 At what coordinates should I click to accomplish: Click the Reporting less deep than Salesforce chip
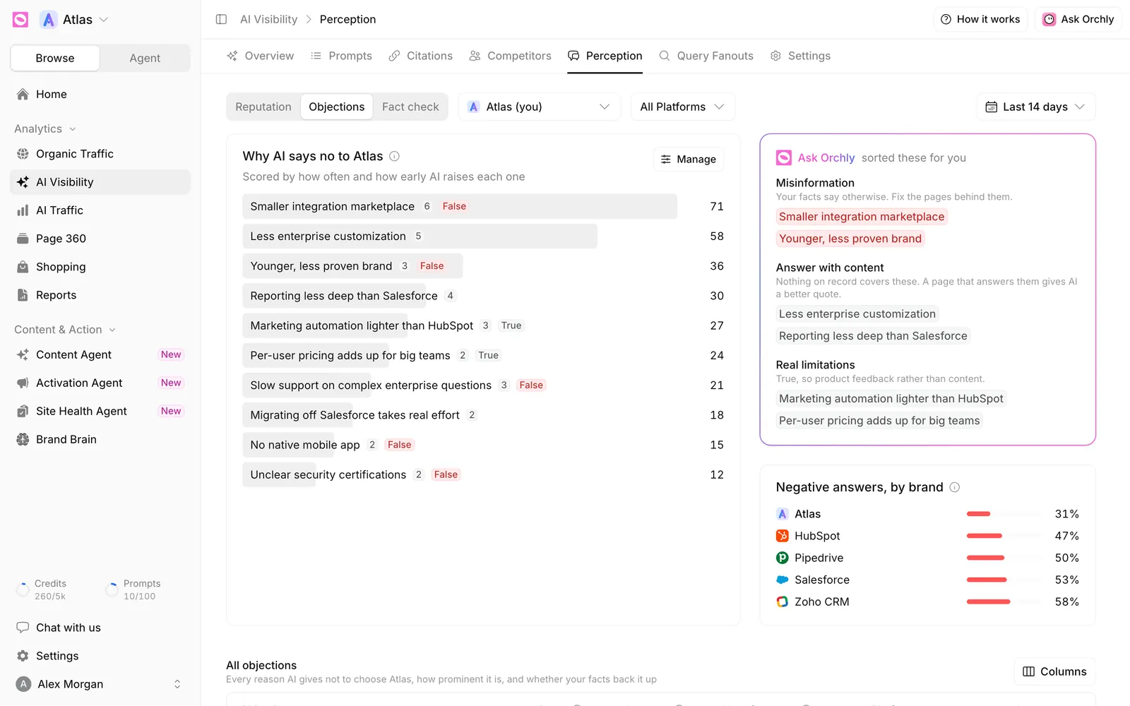click(873, 336)
